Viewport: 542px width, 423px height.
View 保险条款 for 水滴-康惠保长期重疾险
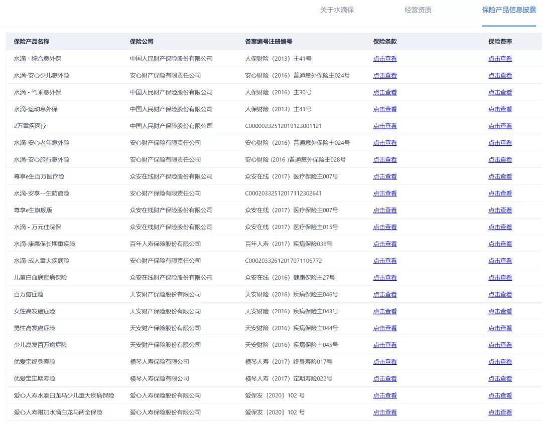pos(385,244)
